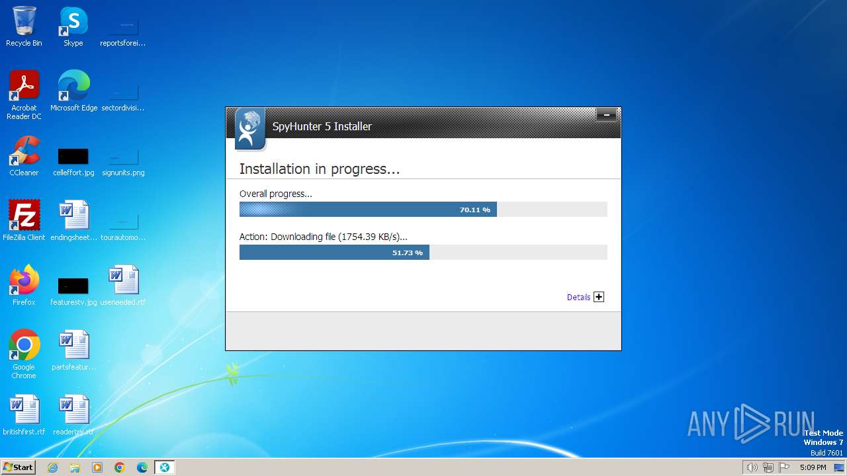Select partsfeatur... document icon

pos(73,350)
